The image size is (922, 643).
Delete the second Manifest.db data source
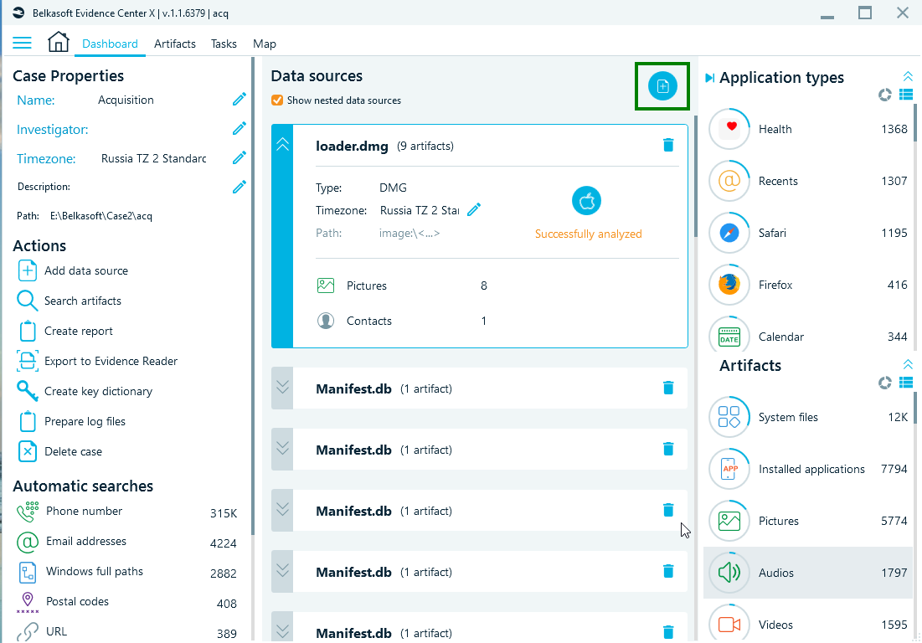668,449
